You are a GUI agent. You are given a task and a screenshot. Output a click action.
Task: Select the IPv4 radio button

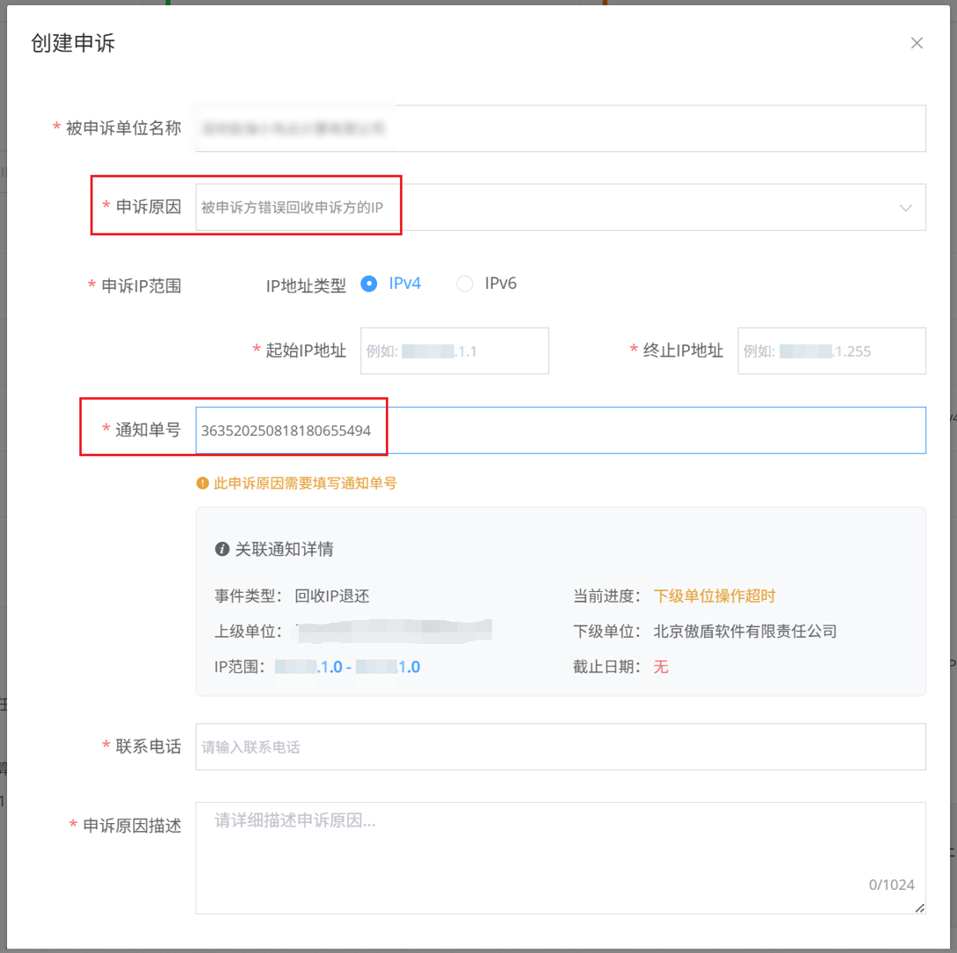click(x=369, y=284)
